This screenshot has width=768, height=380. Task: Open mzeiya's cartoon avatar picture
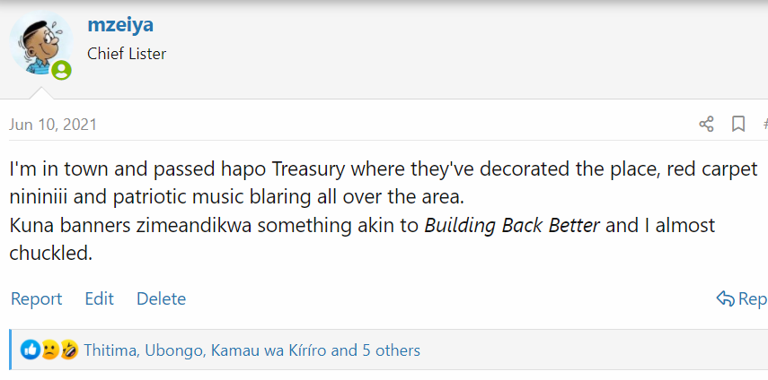point(41,44)
